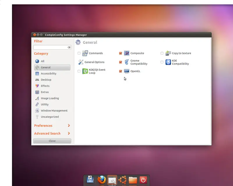Open the Composite plugin label
The image size is (233, 186).
click(137, 53)
